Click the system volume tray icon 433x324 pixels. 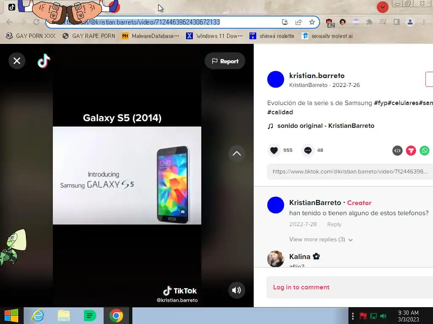coord(383,316)
